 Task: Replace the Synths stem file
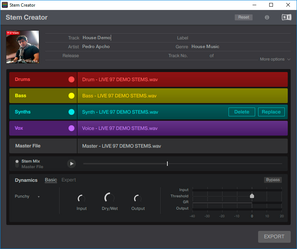point(271,112)
